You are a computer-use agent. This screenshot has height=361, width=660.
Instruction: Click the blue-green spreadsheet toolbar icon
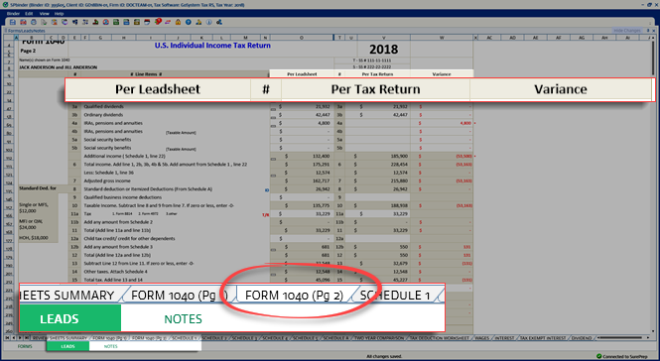(x=126, y=22)
